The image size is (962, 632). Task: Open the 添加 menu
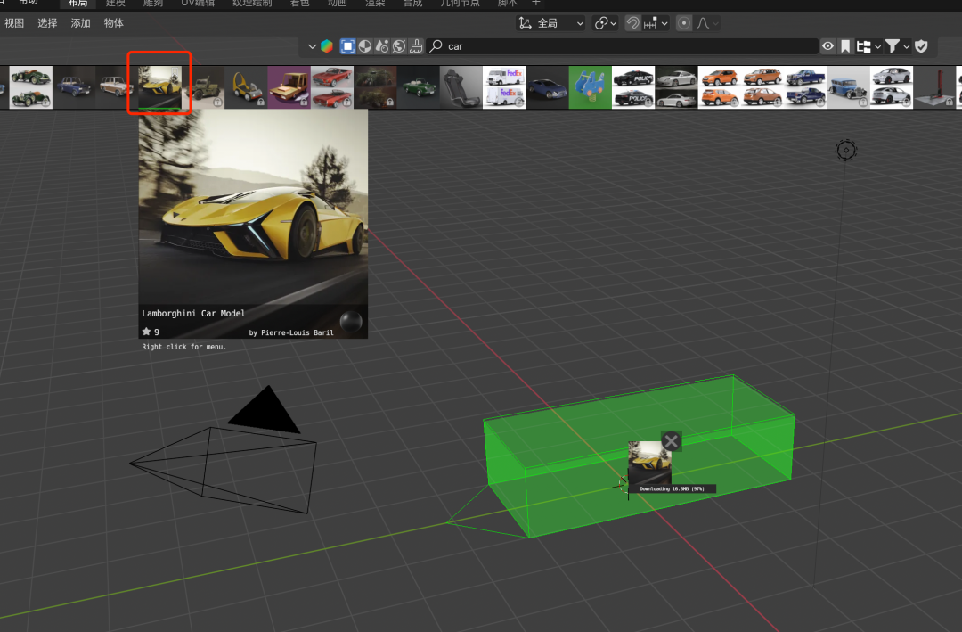coord(81,23)
